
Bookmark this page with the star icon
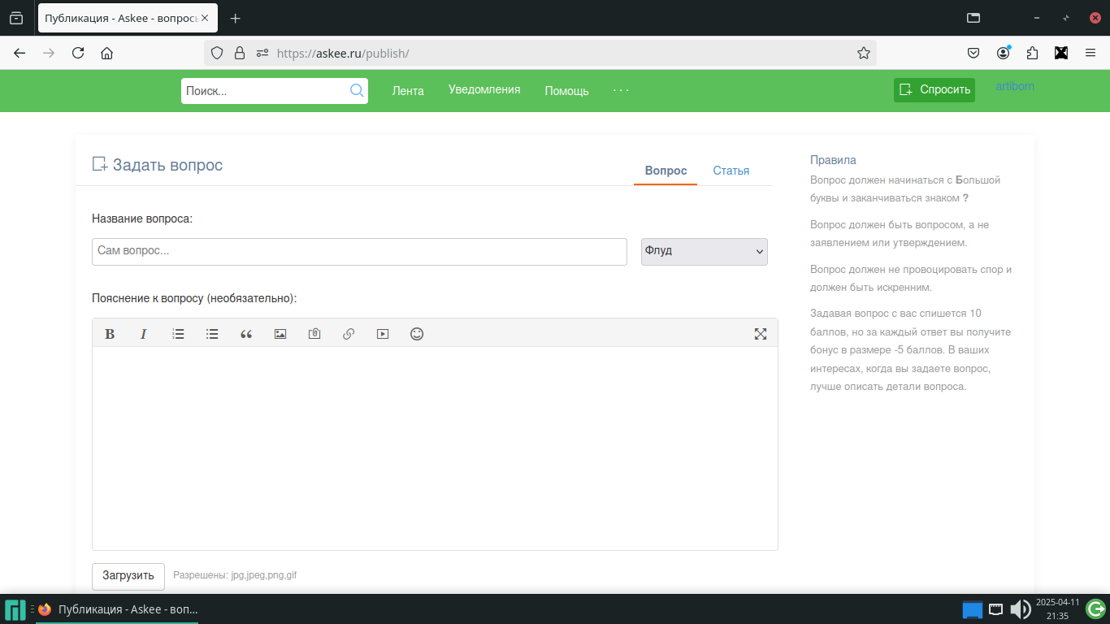(x=863, y=53)
